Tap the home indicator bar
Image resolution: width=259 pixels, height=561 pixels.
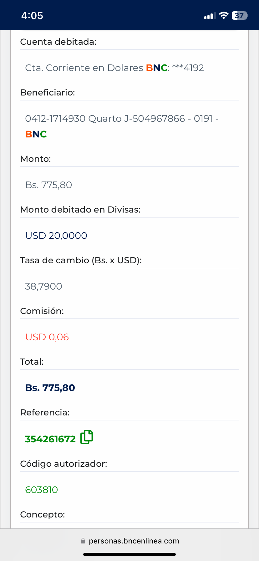129,554
